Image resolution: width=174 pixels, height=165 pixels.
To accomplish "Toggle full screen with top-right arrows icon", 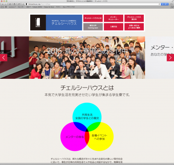I will click(x=172, y=1).
